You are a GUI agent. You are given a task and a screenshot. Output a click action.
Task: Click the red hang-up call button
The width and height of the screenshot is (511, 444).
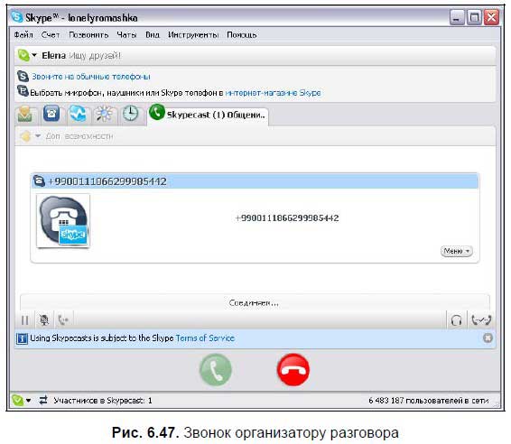293,369
